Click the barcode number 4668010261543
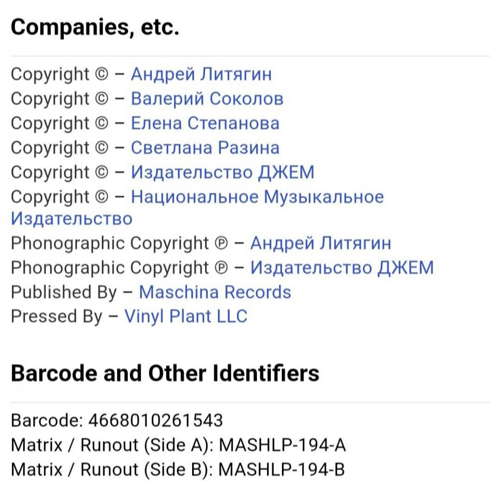The image size is (500, 492). (x=156, y=420)
